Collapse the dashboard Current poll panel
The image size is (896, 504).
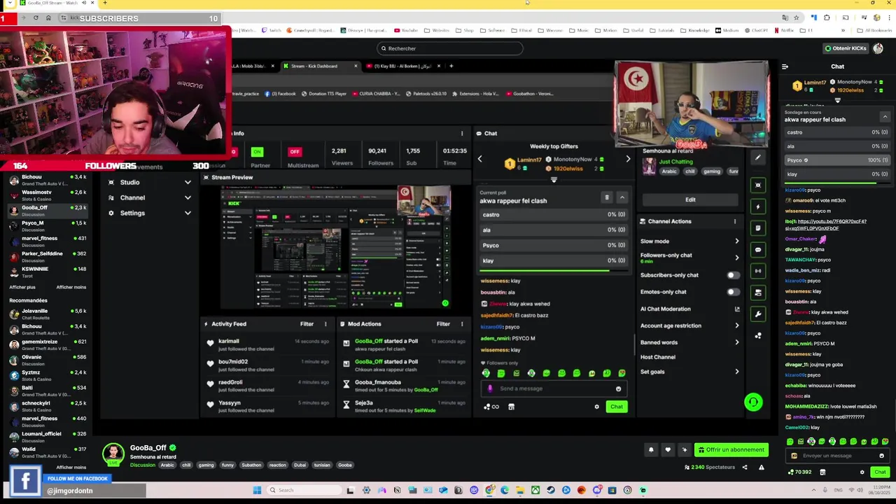coord(622,197)
